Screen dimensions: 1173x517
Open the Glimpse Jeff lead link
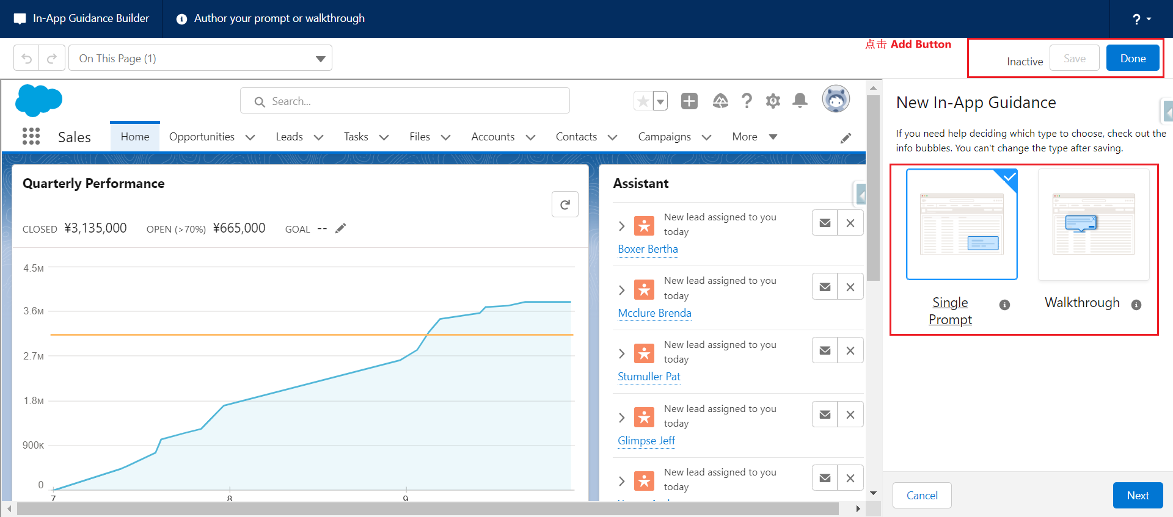click(646, 441)
